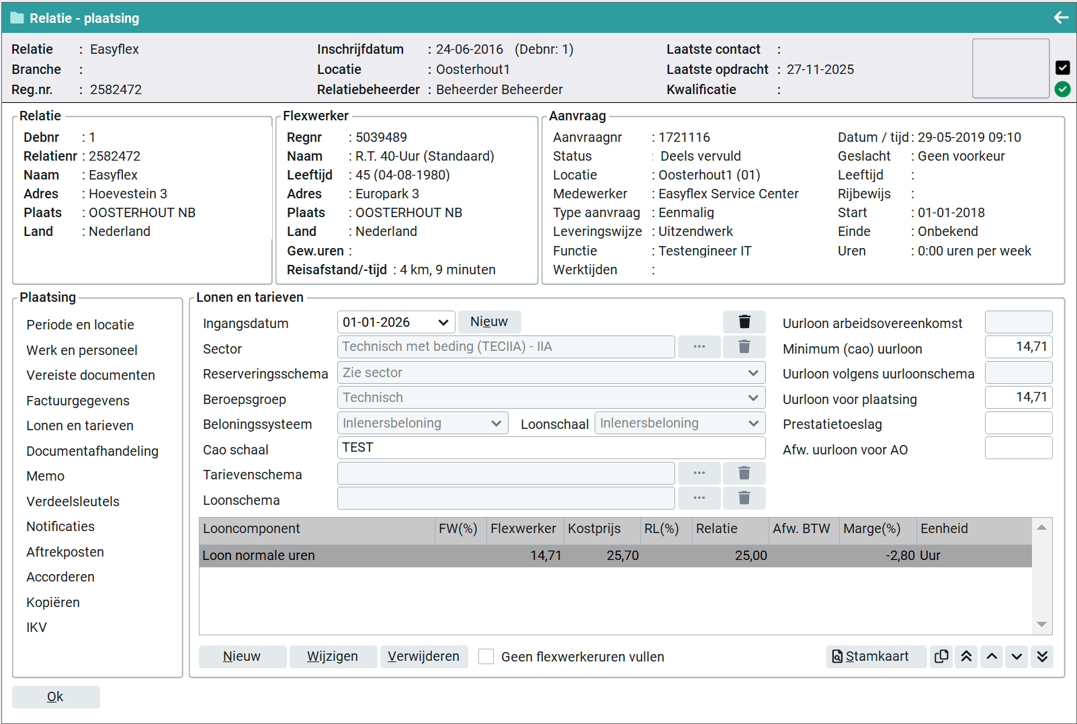
Task: Move to first row with double up arrow
Action: pos(966,656)
